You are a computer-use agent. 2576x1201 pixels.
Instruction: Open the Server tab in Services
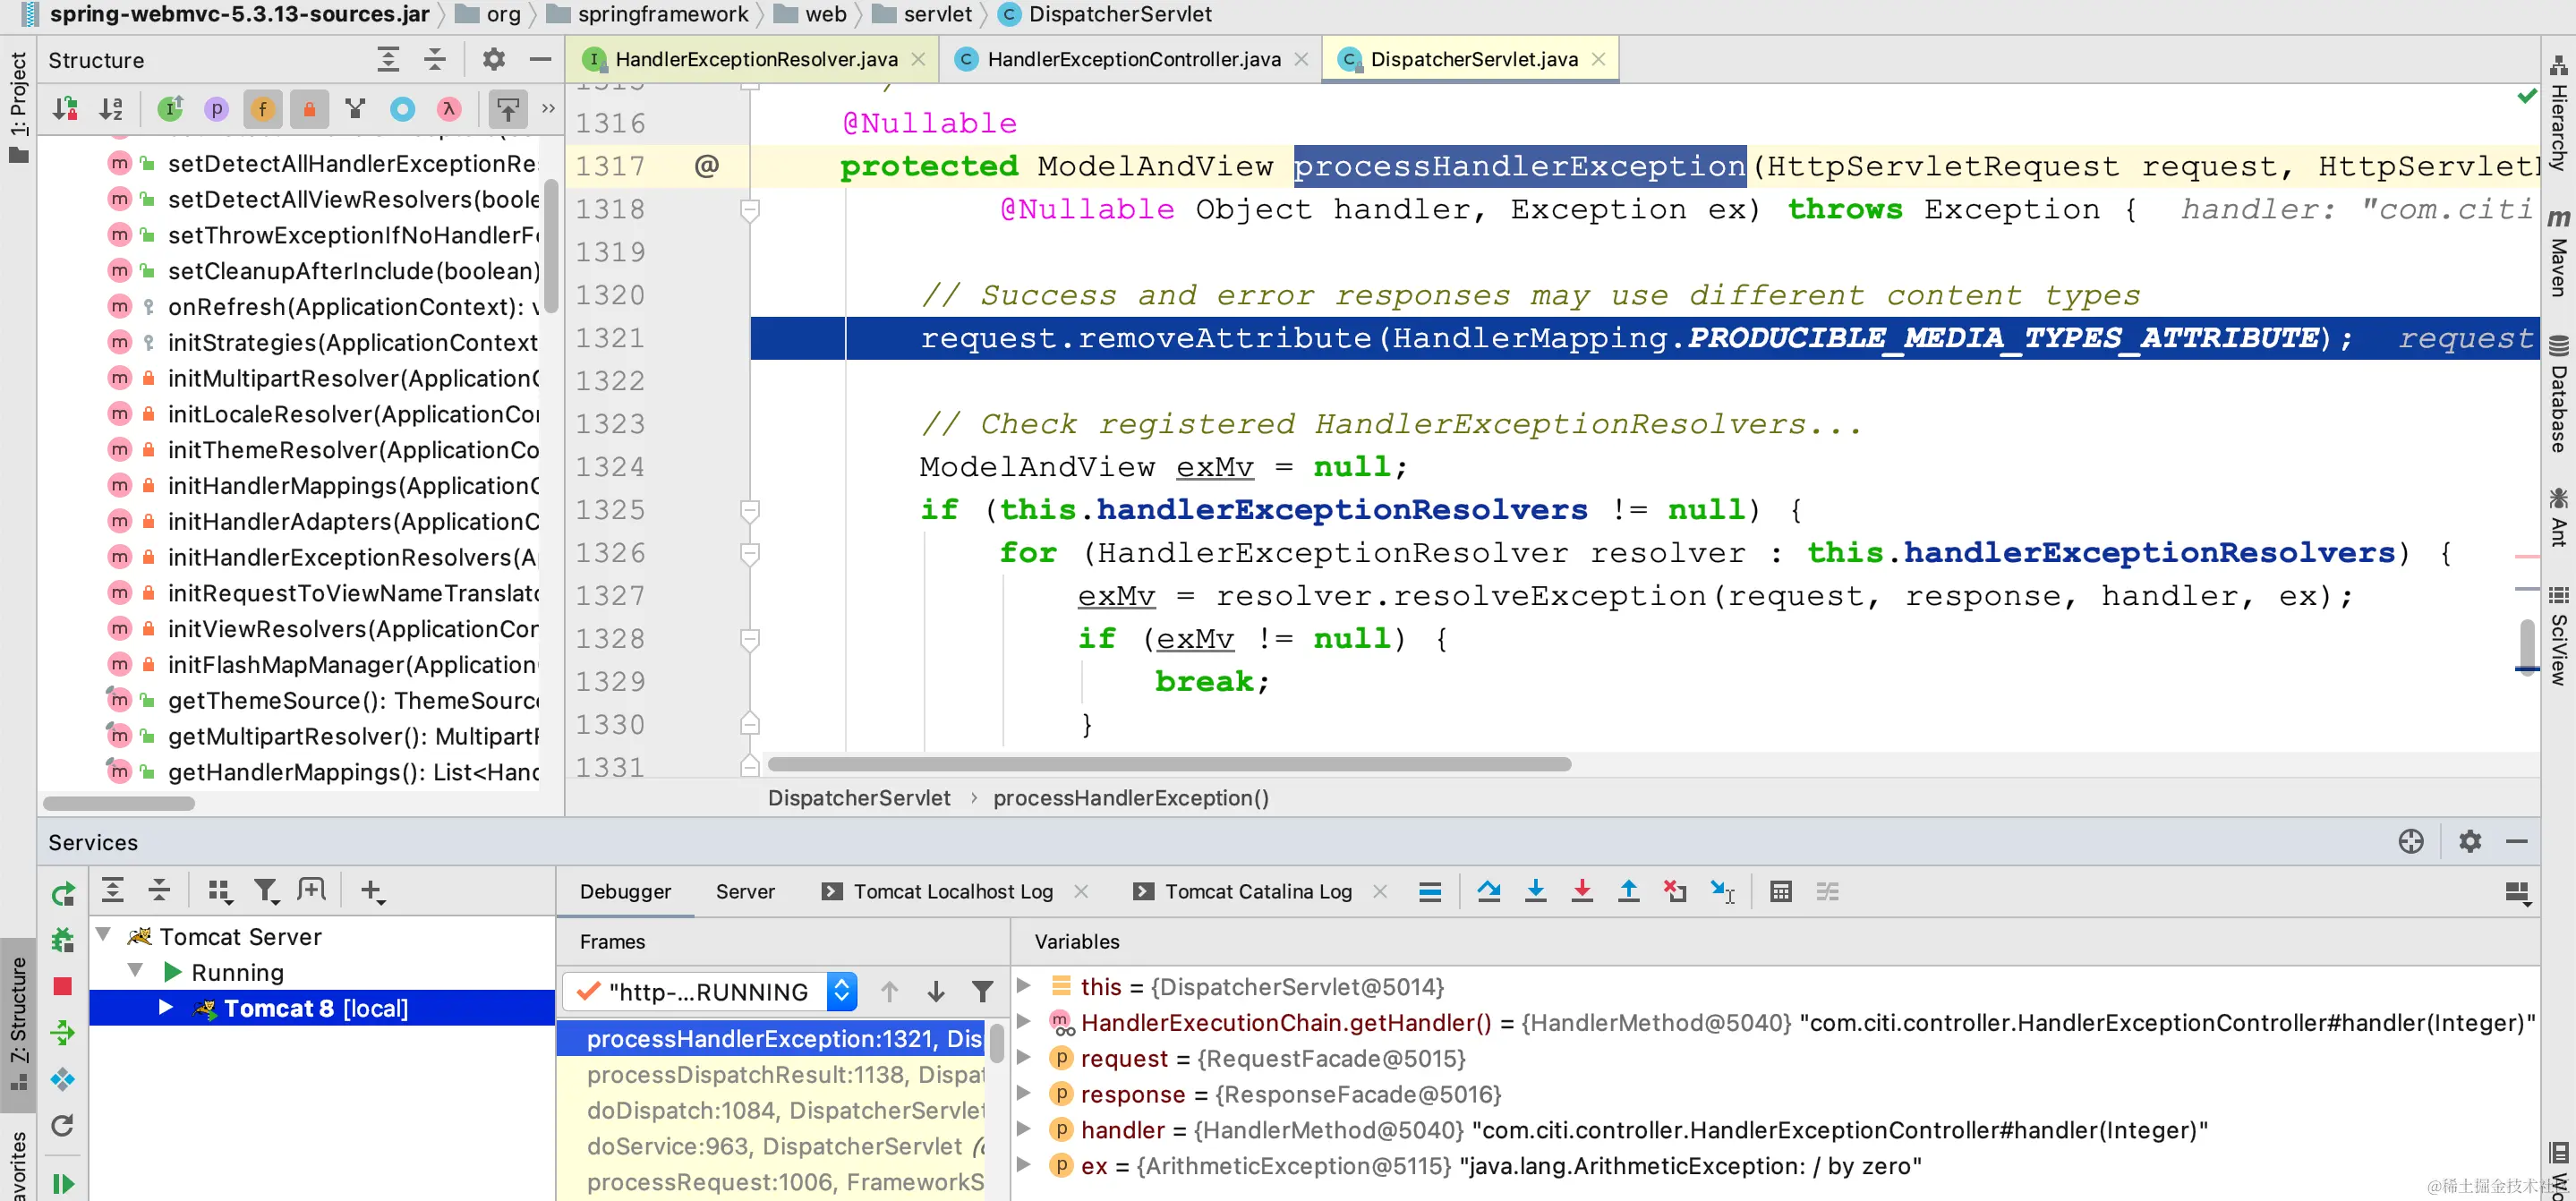[744, 891]
